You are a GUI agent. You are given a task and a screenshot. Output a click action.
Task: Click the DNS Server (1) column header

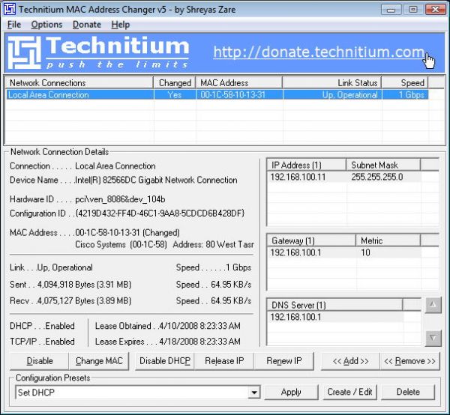pyautogui.click(x=334, y=305)
